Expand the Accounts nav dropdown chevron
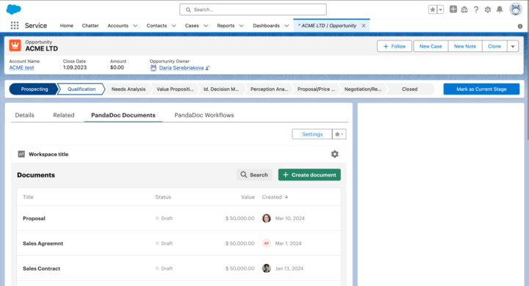 tap(135, 26)
